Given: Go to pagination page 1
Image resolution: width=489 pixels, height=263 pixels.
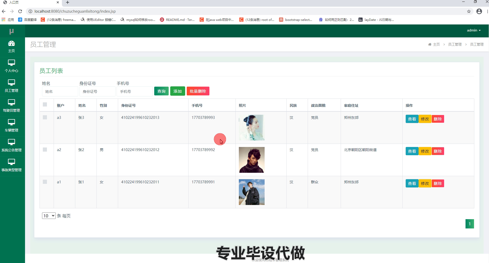Looking at the screenshot, I should (470, 224).
